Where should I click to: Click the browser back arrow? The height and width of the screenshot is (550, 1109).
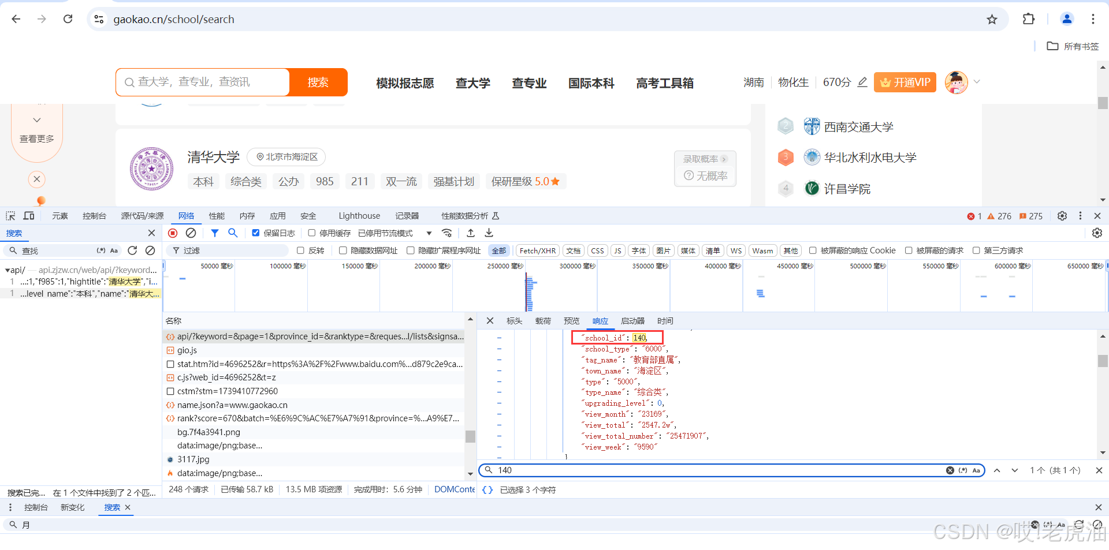(x=16, y=19)
